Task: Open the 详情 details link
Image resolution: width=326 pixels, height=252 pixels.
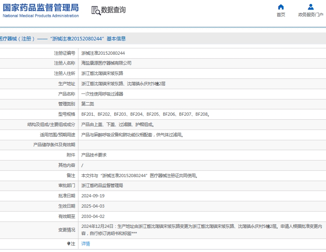Action: (86, 244)
